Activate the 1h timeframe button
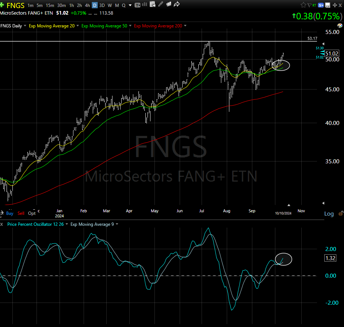Viewport: 344px width, 327px height. [72, 5]
